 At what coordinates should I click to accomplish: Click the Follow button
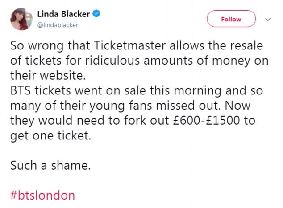tap(231, 19)
